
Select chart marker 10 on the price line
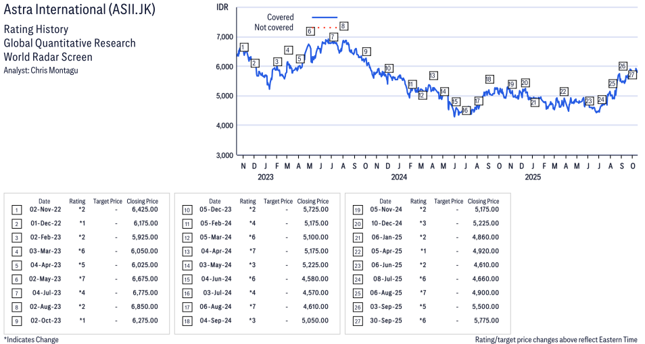click(x=388, y=68)
